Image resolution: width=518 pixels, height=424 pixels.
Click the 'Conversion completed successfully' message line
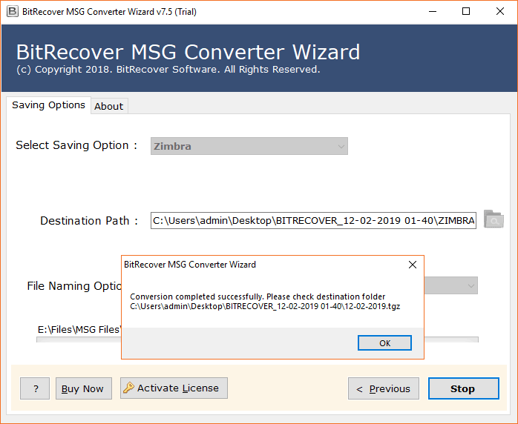[258, 297]
